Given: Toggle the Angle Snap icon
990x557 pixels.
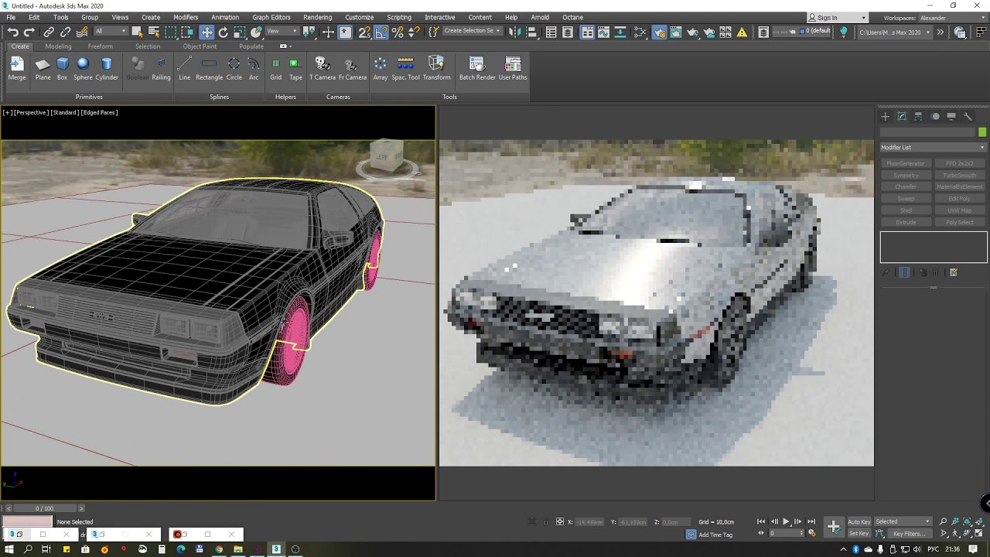Looking at the screenshot, I should pyautogui.click(x=381, y=32).
